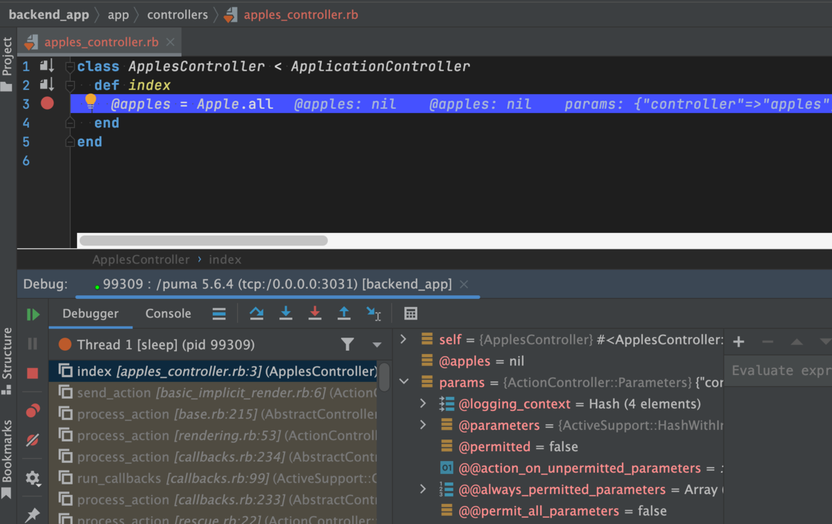The image size is (832, 524).
Task: Toggle Mute Breakpoints icon
Action: (x=33, y=440)
